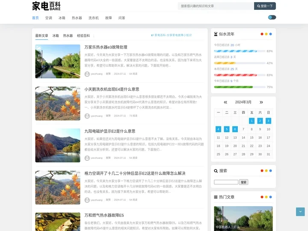Click author avatar on 格力空调 article
The width and height of the screenshot is (308, 231).
click(x=87, y=200)
